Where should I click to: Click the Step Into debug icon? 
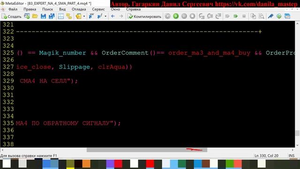pyautogui.click(x=202, y=16)
